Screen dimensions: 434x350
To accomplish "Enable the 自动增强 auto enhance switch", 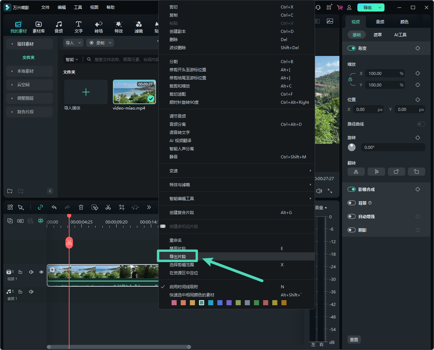I will click(352, 217).
